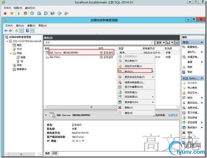Open 帮助(H) menu in cluster manager
Viewport: 207px width, 158px height.
[x=42, y=26]
